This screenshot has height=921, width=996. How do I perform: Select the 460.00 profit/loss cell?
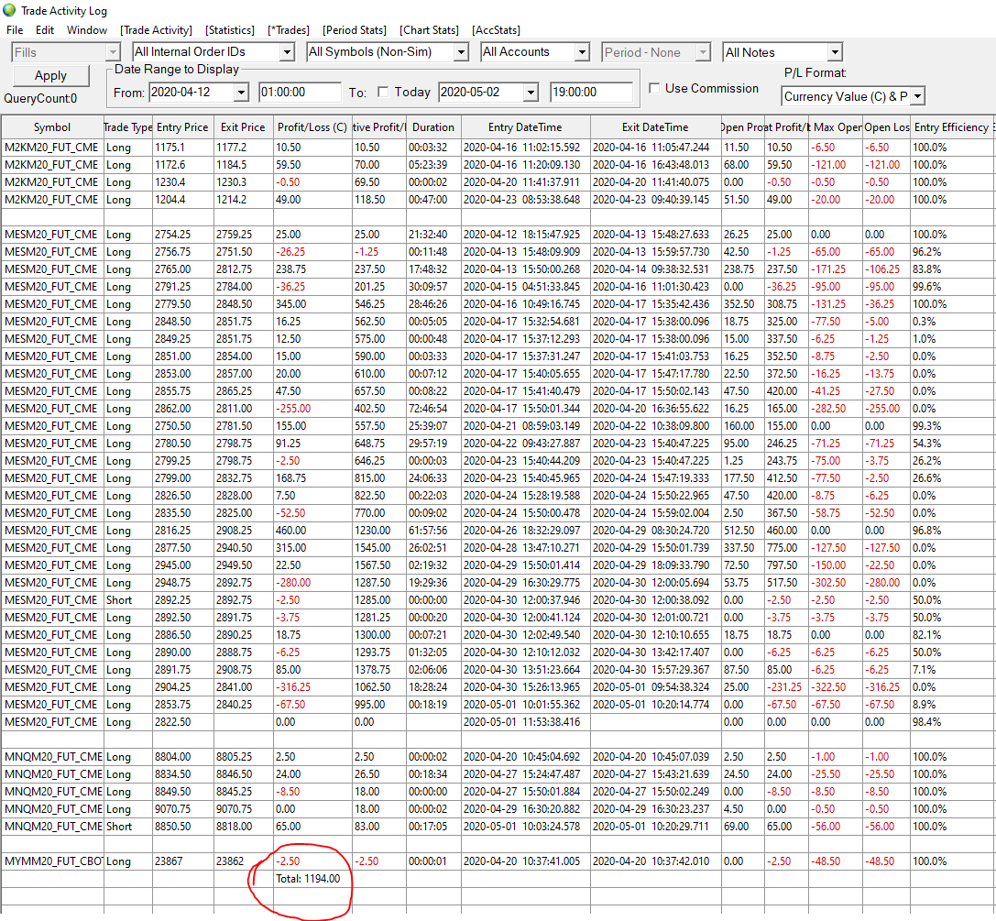pyautogui.click(x=312, y=531)
